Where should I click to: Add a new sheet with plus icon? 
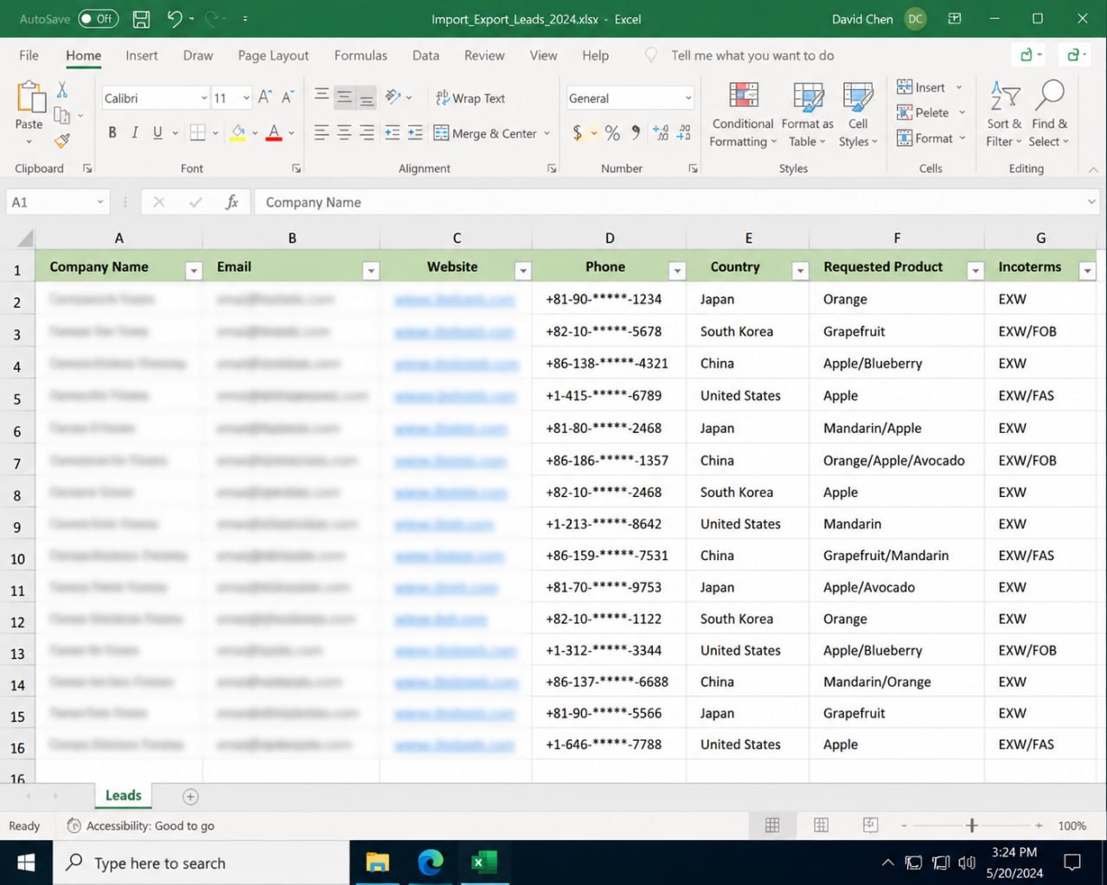[x=190, y=797]
